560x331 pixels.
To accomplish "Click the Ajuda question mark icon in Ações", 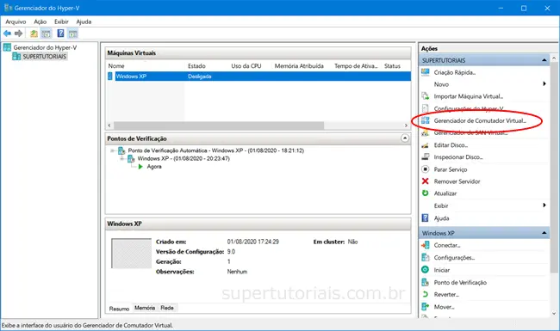I will (x=426, y=218).
